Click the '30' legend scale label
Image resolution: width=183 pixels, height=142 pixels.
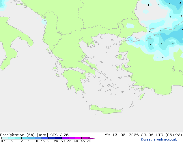(x=63, y=141)
